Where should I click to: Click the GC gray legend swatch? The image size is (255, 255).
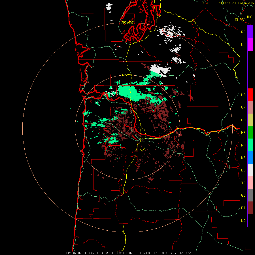[250, 195]
